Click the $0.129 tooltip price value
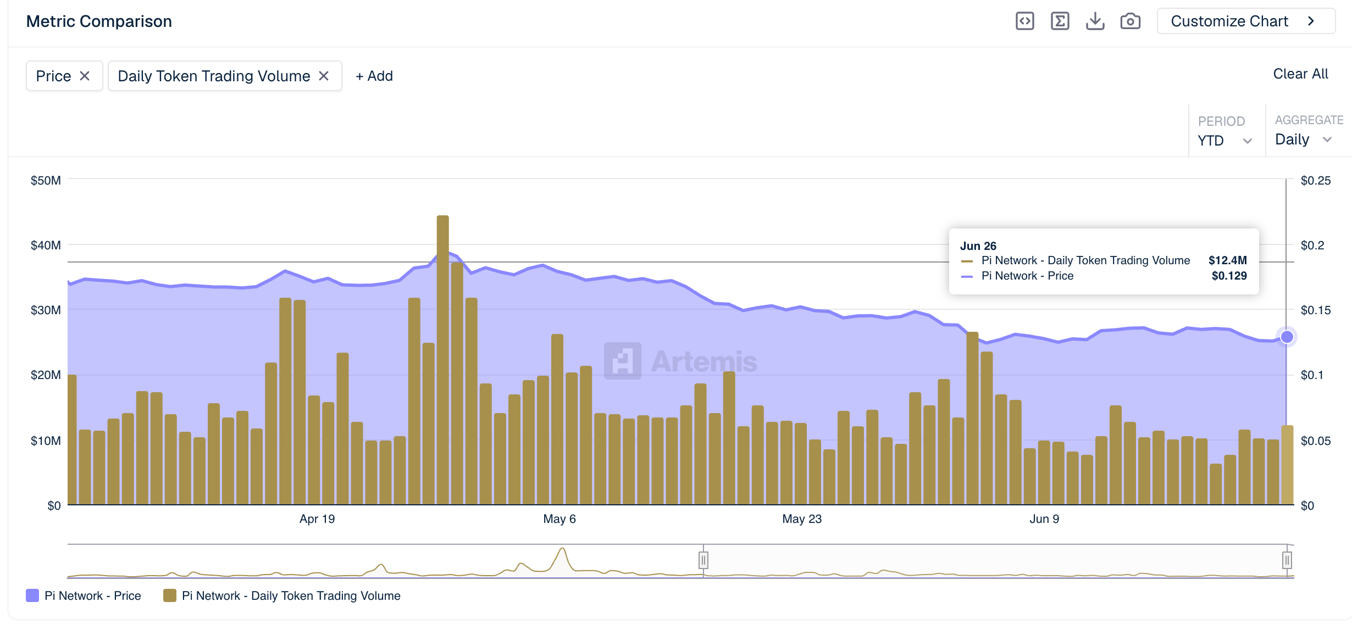 pos(1229,276)
